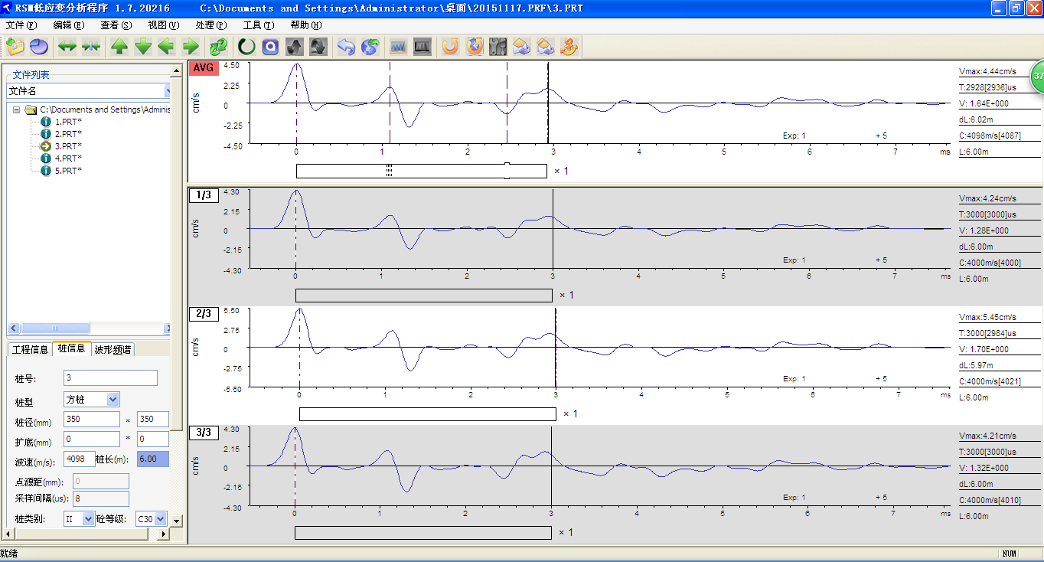
Task: Select the AVG waveform label
Action: pyautogui.click(x=204, y=68)
